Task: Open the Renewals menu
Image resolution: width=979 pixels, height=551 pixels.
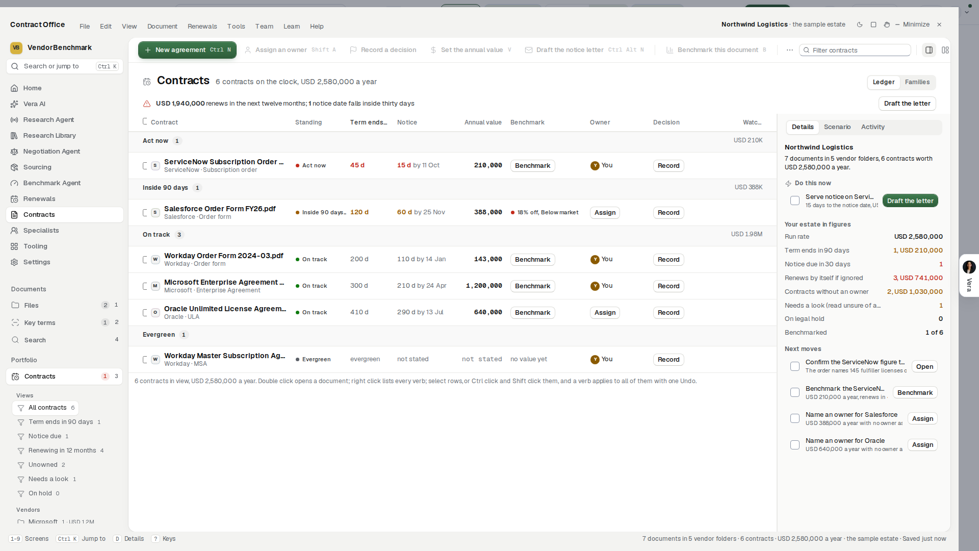Action: (202, 27)
